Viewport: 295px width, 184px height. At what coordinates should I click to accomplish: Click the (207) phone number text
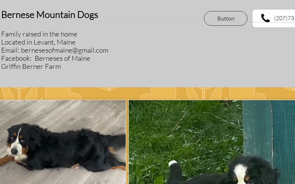(x=284, y=18)
